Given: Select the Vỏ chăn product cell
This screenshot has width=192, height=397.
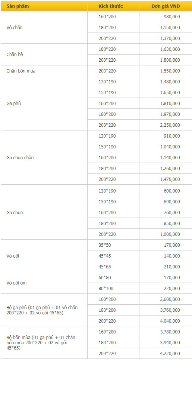Looking at the screenshot, I should (44, 27).
